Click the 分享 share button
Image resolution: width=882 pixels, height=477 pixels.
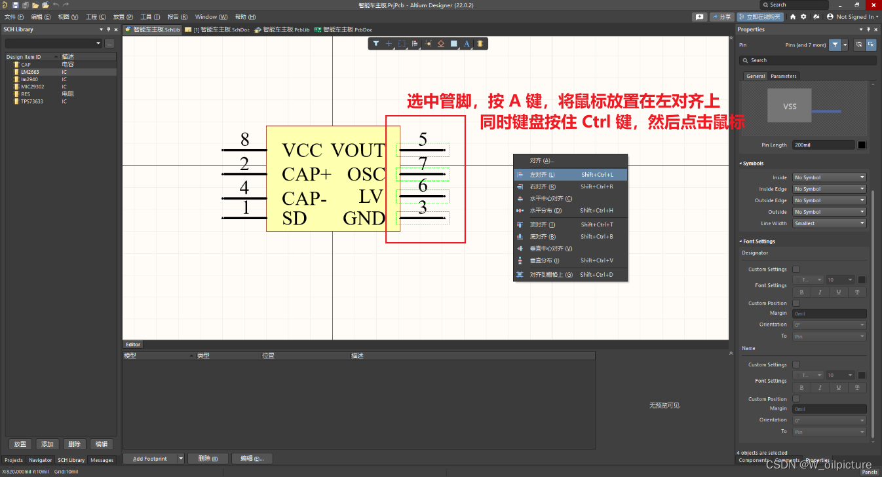[x=721, y=16]
